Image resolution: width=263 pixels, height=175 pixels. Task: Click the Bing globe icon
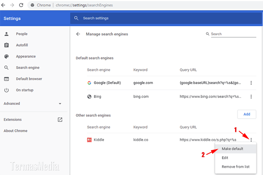coord(89,97)
